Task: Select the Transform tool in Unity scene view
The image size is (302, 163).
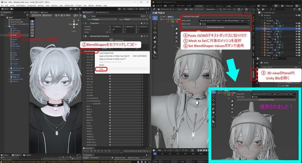Action: click(x=32, y=36)
